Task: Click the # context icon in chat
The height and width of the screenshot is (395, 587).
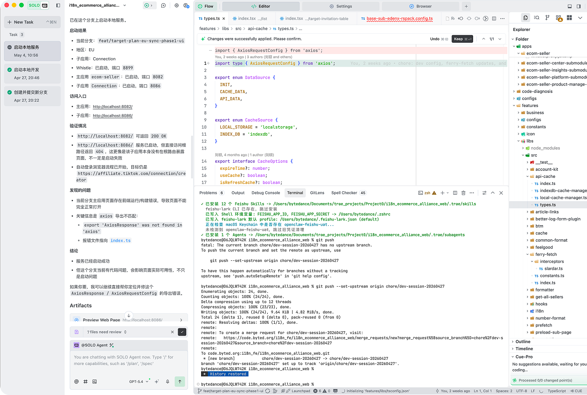Action: pyautogui.click(x=85, y=382)
